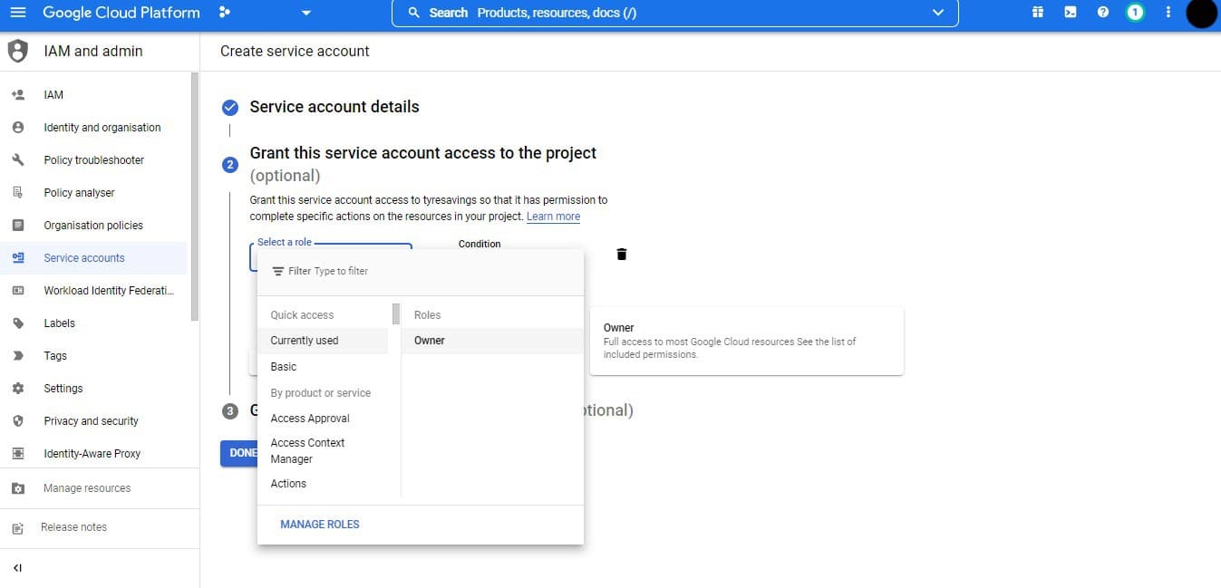Open Manage resources in sidebar

[x=87, y=488]
